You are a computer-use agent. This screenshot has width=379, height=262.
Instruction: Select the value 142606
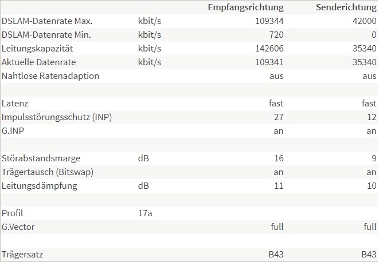270,49
